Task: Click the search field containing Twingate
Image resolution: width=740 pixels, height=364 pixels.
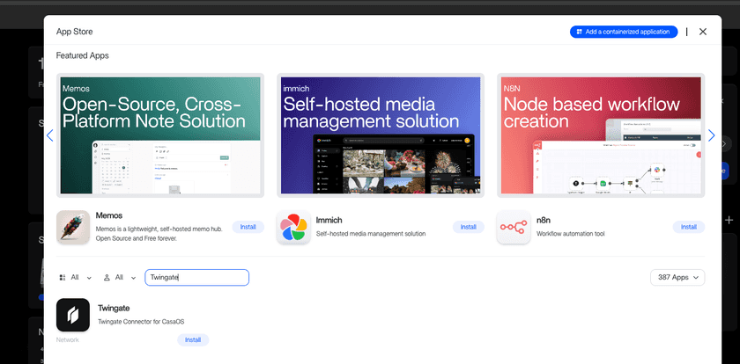Action: tap(196, 277)
